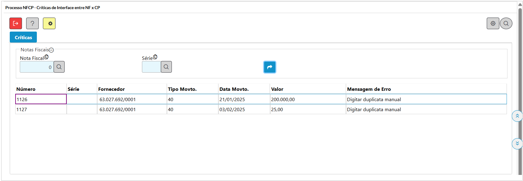
Task: Click the vertical scrollbar on the right
Action: (x=520, y=91)
